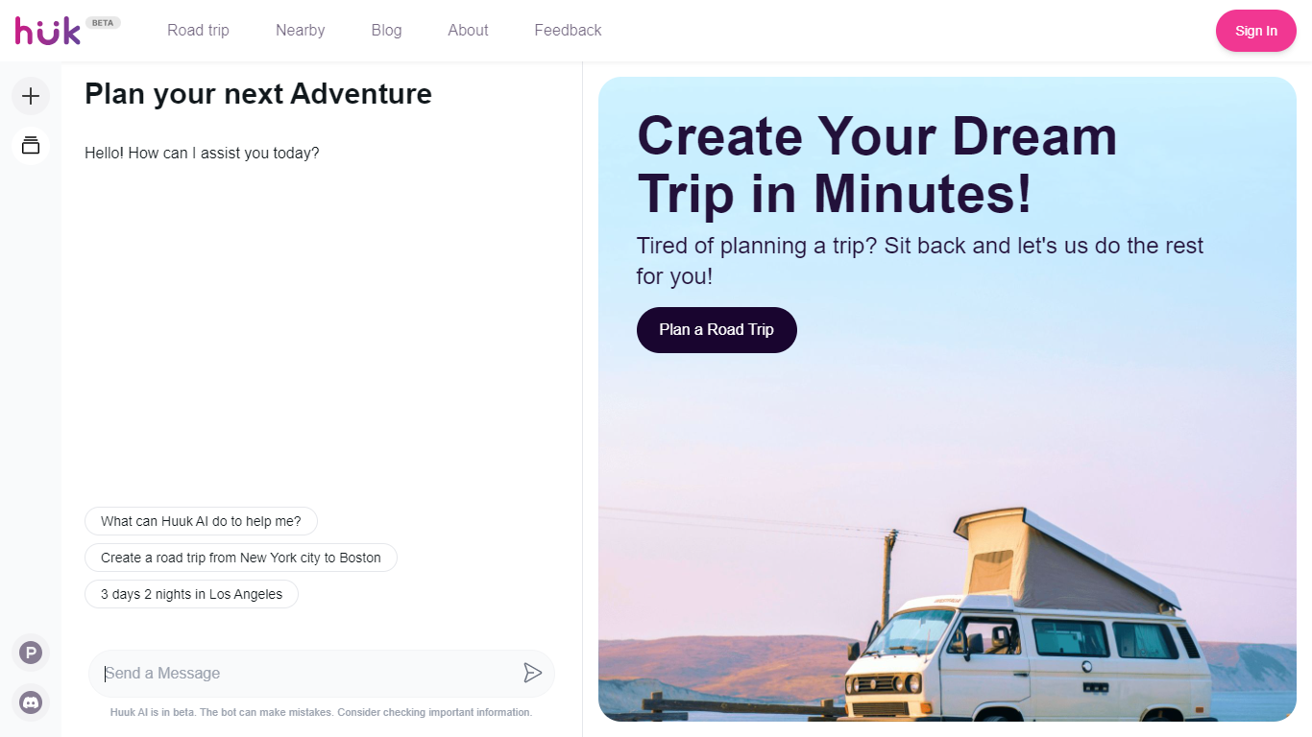Click the circular P icon in sidebar
Image resolution: width=1312 pixels, height=737 pixels.
[31, 654]
